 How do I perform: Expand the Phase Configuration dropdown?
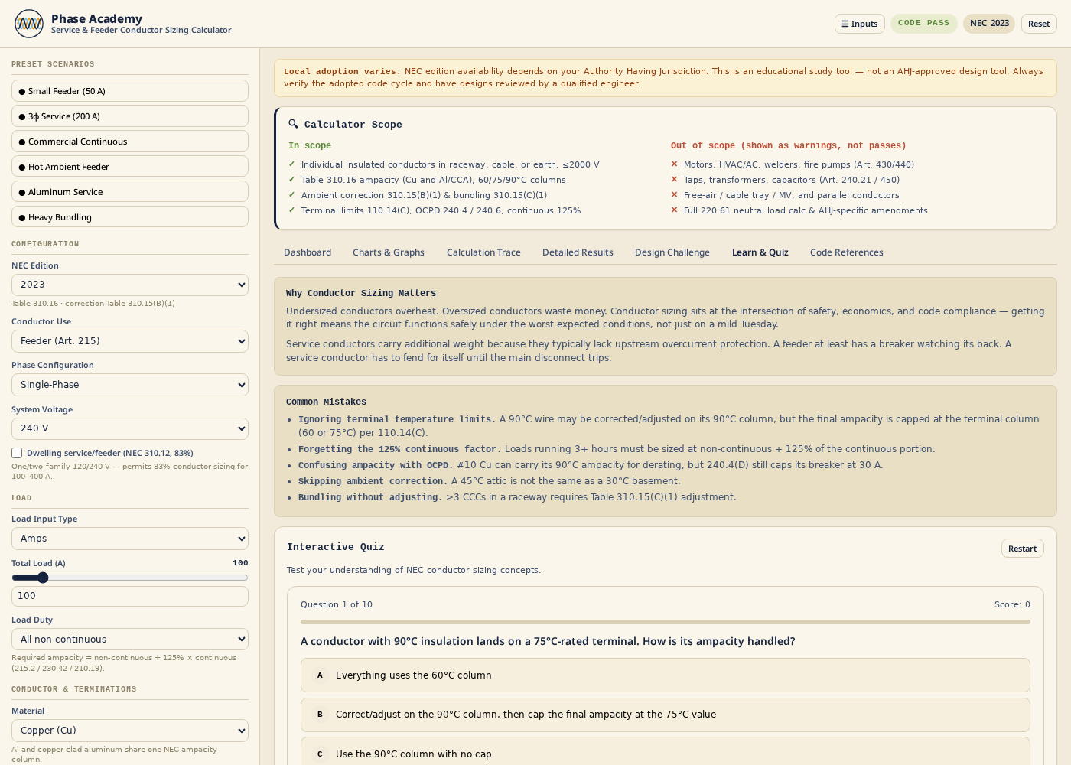[130, 385]
